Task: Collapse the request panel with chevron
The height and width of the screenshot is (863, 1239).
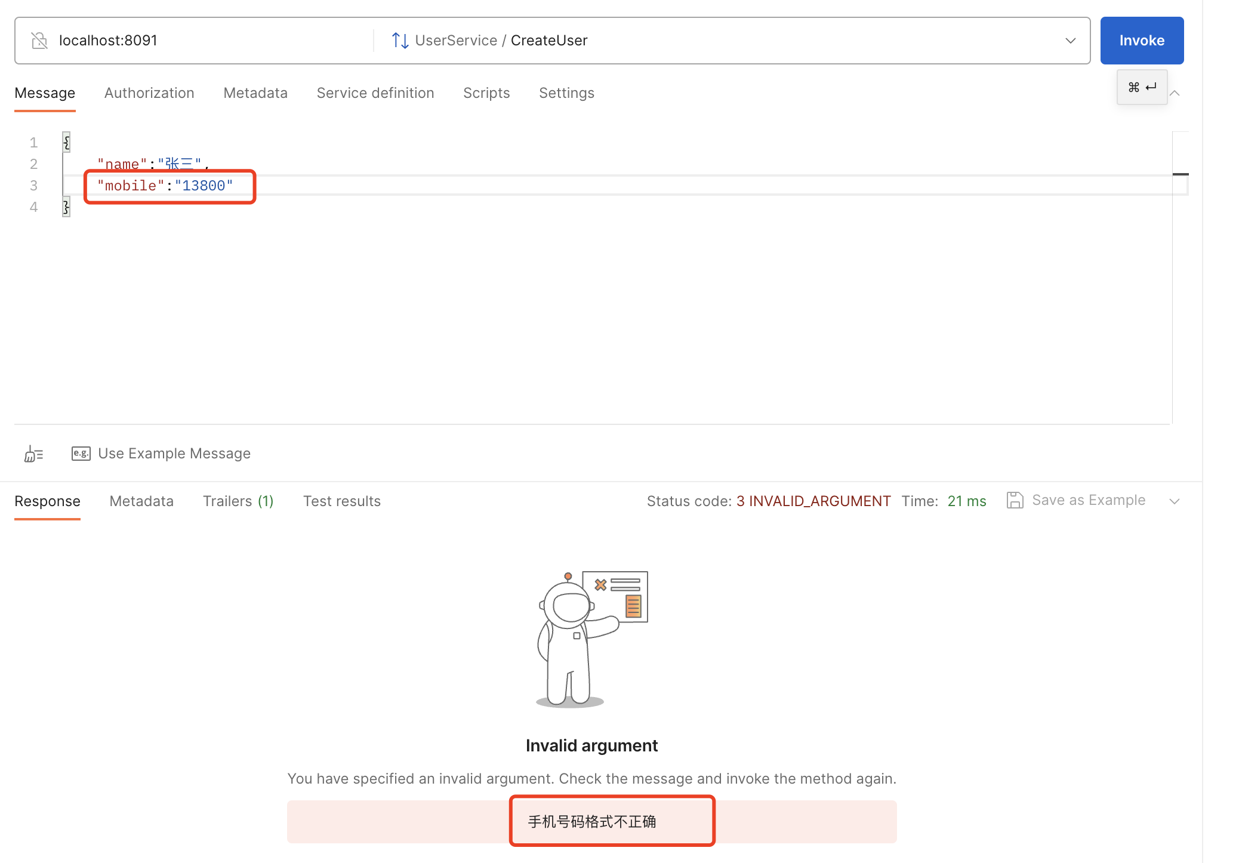Action: tap(1175, 93)
